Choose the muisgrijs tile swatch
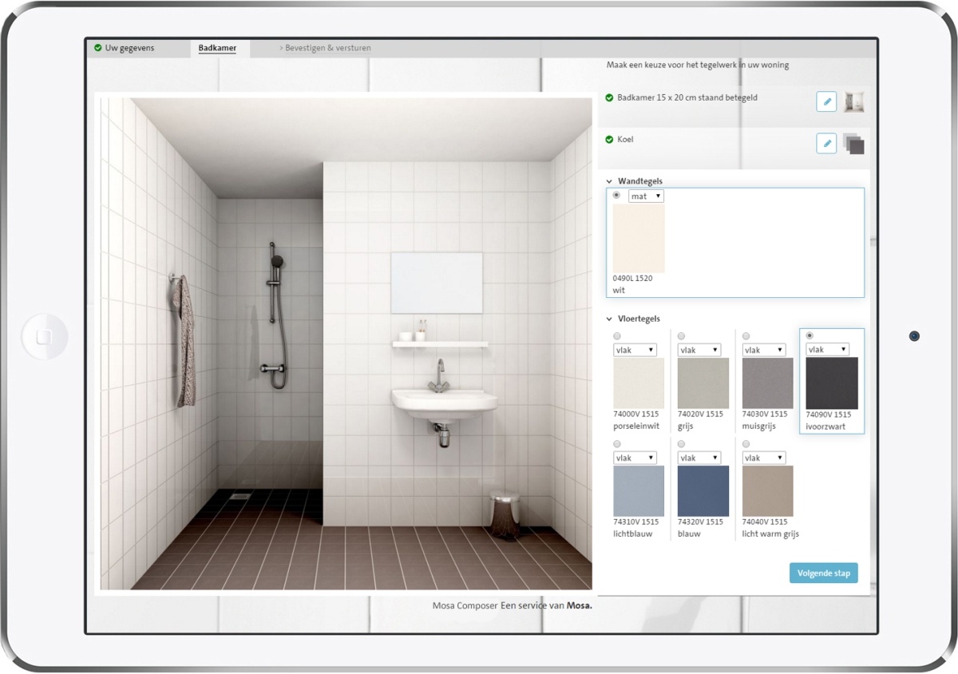 pyautogui.click(x=768, y=383)
